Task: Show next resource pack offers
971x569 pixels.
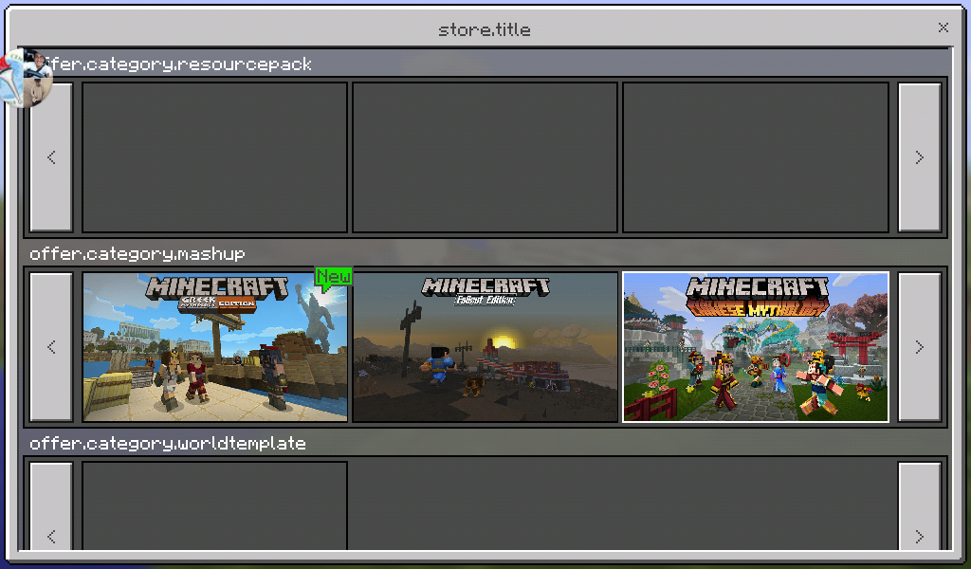Action: 920,157
